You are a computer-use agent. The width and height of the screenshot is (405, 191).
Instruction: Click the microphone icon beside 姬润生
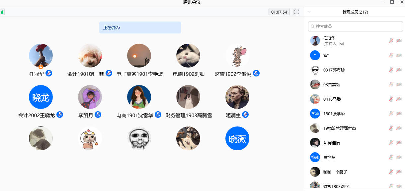[x=245, y=115]
